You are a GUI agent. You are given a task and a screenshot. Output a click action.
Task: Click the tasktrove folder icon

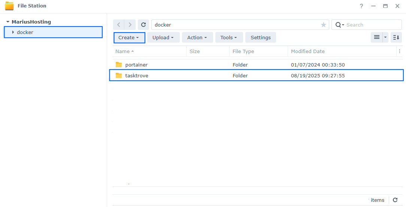pos(119,75)
